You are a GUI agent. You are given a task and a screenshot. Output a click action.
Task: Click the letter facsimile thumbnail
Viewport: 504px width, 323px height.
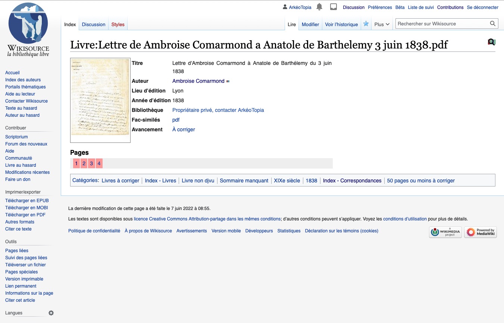[x=100, y=100]
